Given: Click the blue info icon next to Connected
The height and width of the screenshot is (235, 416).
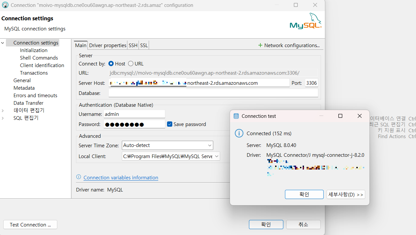Looking at the screenshot, I should (239, 133).
